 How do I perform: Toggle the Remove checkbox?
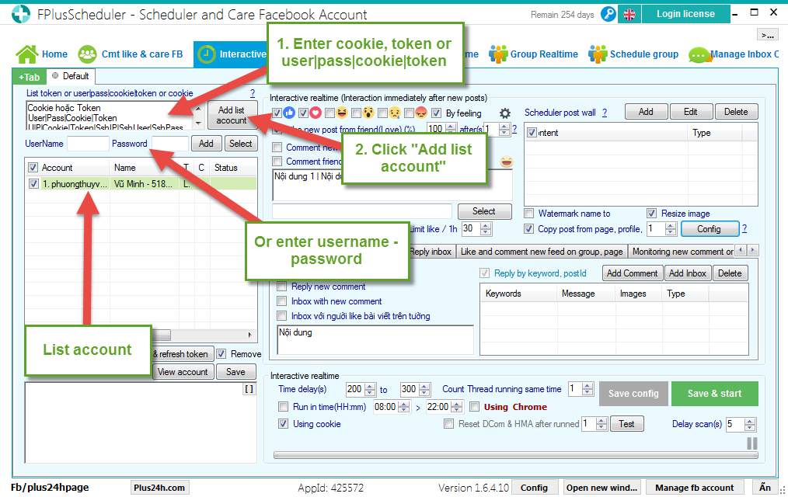pos(221,354)
